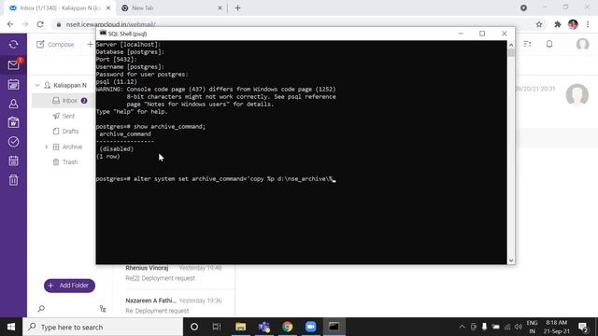Viewport: 598px width, 336px height.
Task: Click the SQL Shell scrollbar up arrow
Action: [511, 45]
